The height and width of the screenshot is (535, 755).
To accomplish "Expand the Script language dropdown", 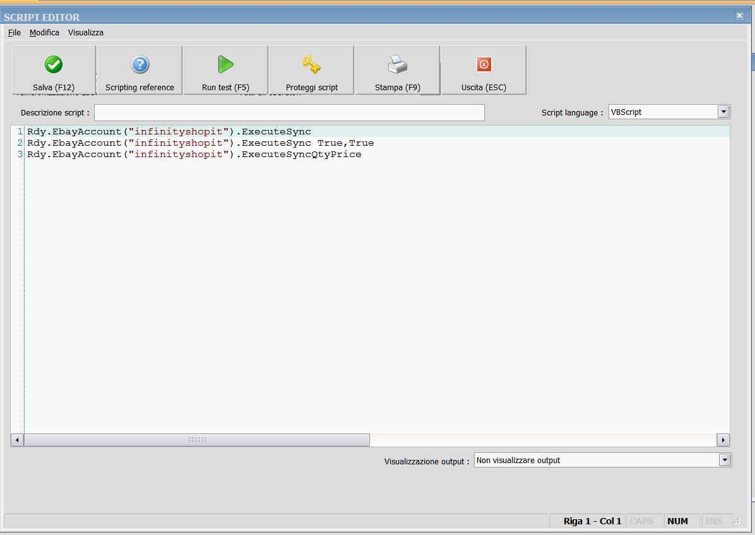I will pyautogui.click(x=723, y=112).
